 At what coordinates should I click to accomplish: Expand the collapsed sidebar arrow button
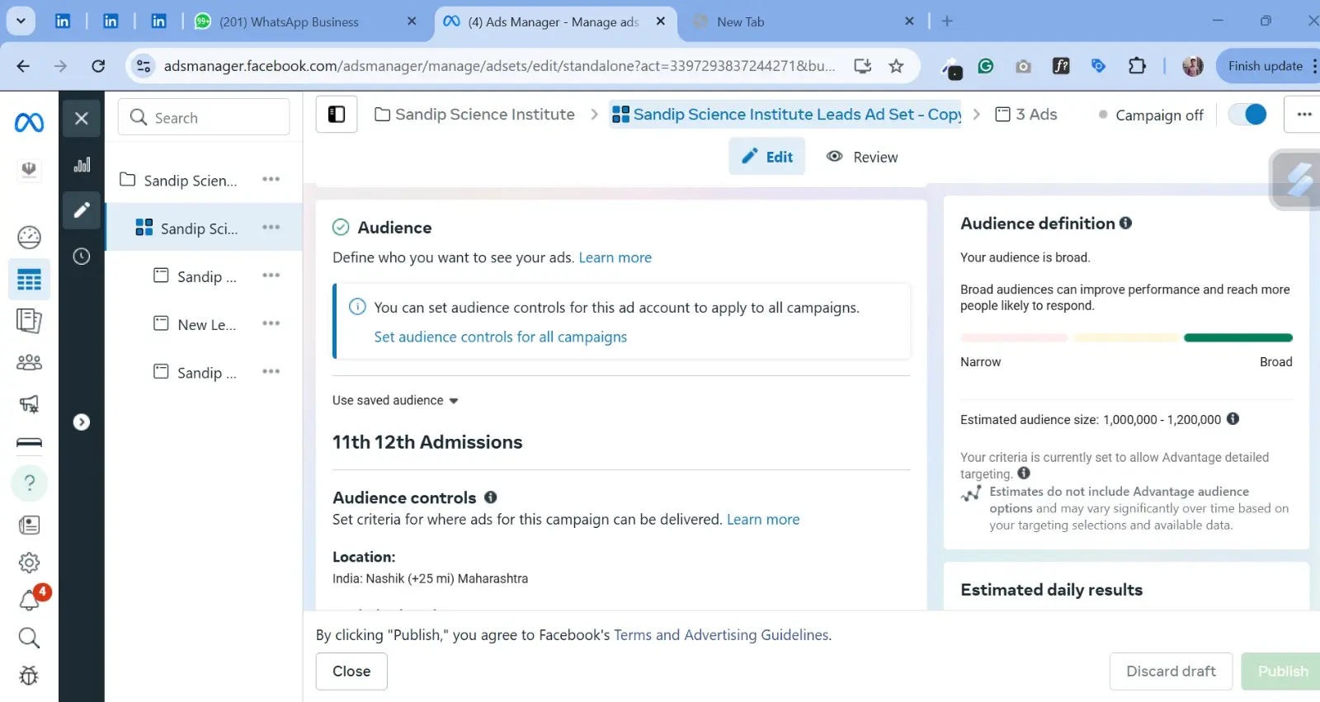click(82, 422)
